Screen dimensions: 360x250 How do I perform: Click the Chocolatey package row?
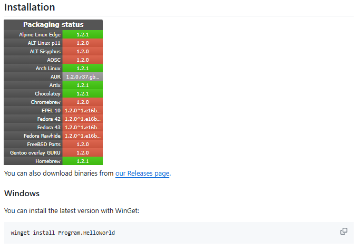pyautogui.click(x=53, y=93)
